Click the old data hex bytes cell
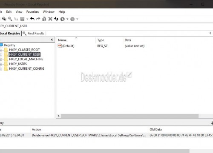The width and height of the screenshot is (213, 153). tap(181, 135)
